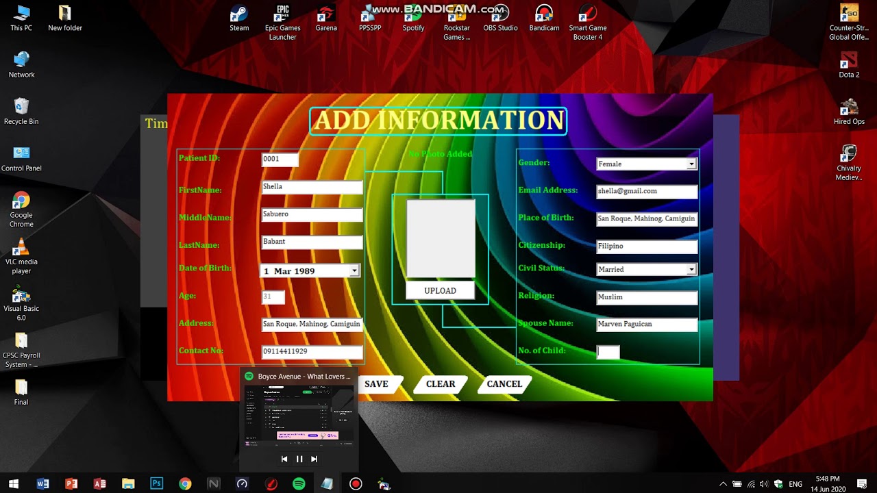Open VLC media player desktop icon
The width and height of the screenshot is (877, 493).
pyautogui.click(x=21, y=257)
